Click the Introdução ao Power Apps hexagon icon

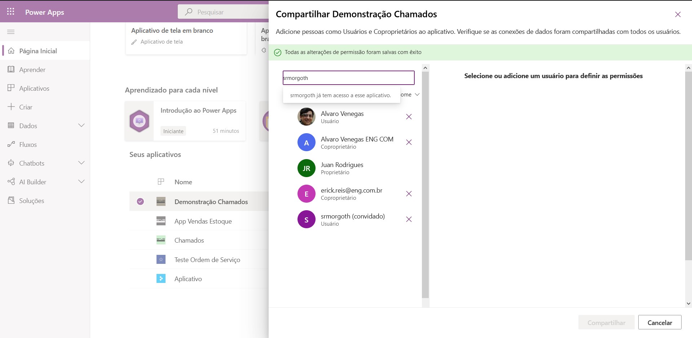click(139, 121)
